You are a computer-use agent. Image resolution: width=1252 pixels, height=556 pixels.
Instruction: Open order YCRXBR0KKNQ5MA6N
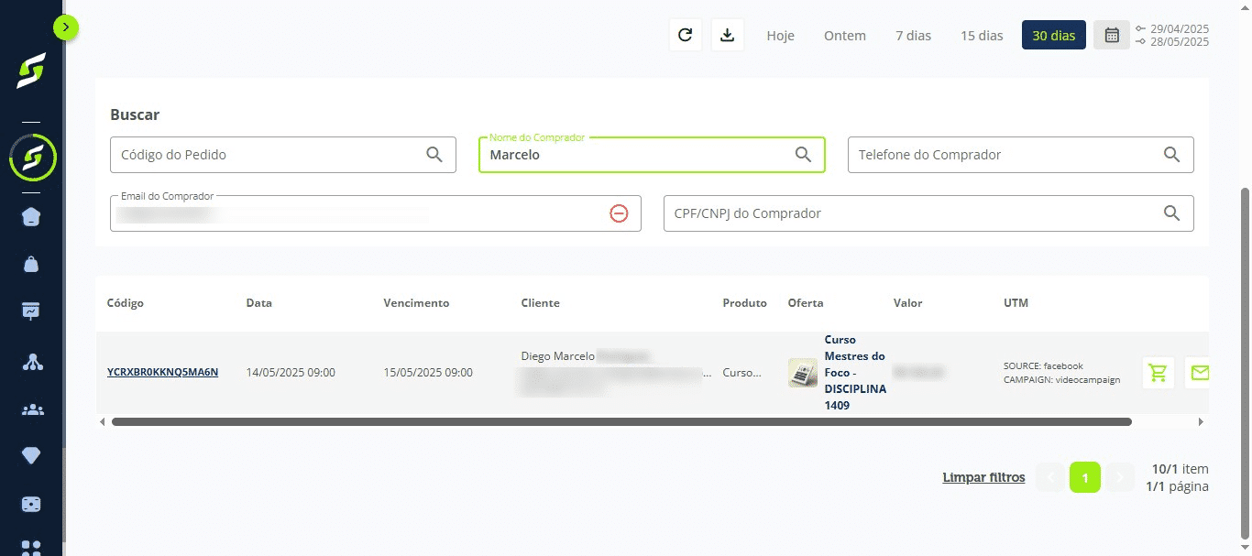coord(162,372)
